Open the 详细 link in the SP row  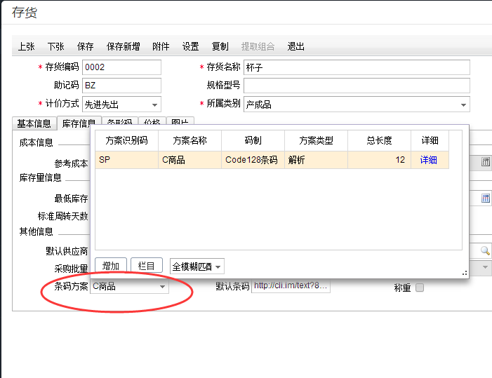pos(428,160)
